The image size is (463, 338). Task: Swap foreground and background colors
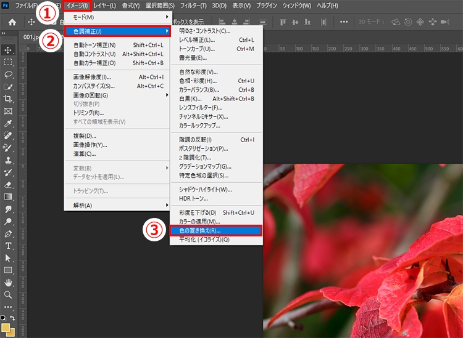pyautogui.click(x=12, y=318)
